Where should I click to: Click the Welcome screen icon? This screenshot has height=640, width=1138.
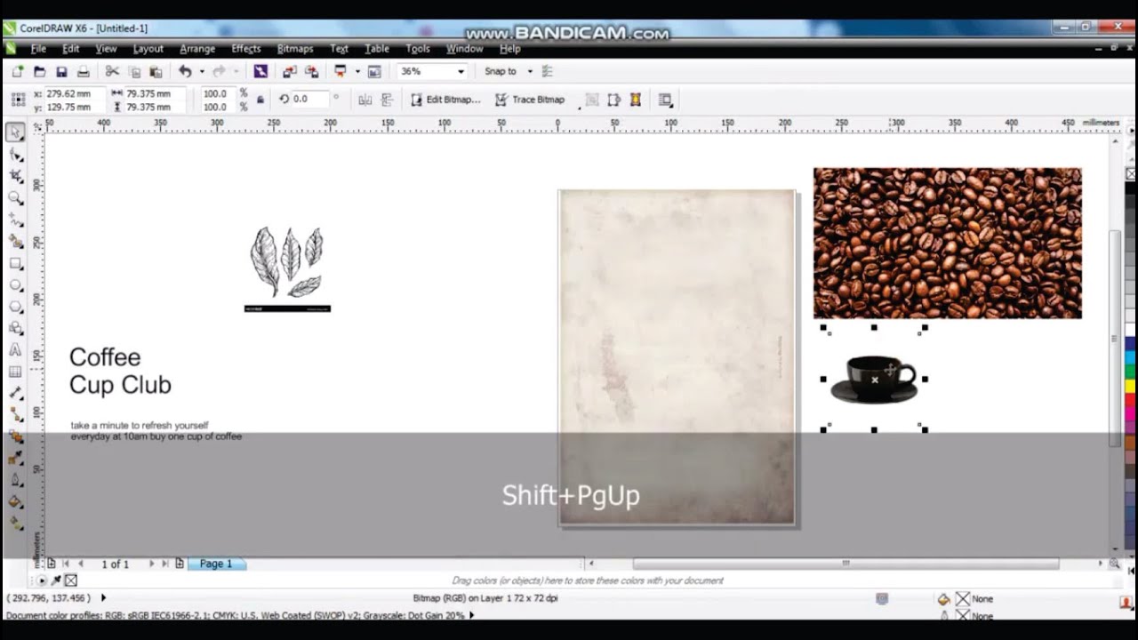click(374, 71)
